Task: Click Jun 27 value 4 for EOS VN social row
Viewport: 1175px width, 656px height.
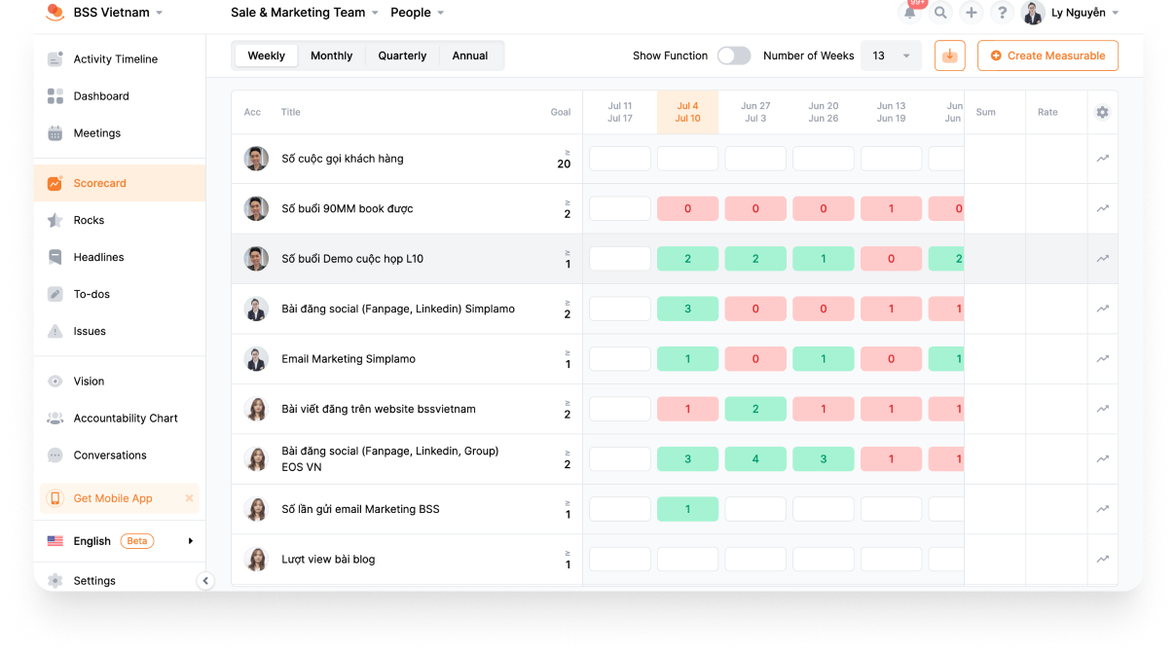Action: (x=755, y=459)
